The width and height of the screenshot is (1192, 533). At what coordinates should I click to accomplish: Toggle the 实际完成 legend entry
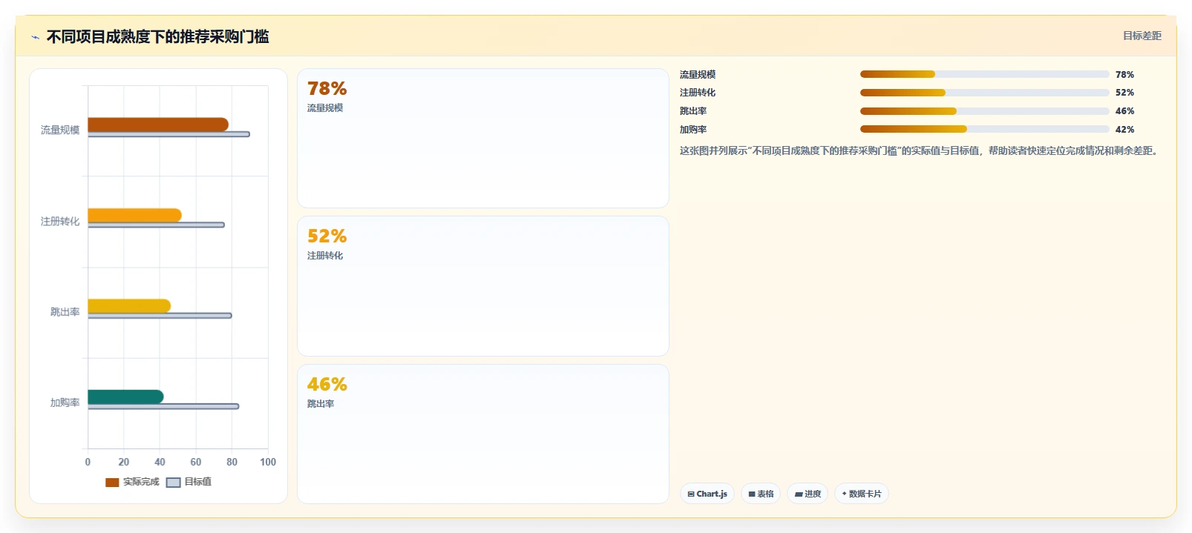[x=132, y=482]
